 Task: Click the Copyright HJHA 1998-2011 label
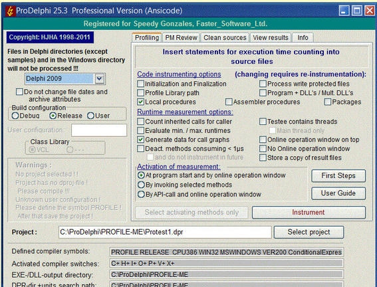pyautogui.click(x=50, y=37)
